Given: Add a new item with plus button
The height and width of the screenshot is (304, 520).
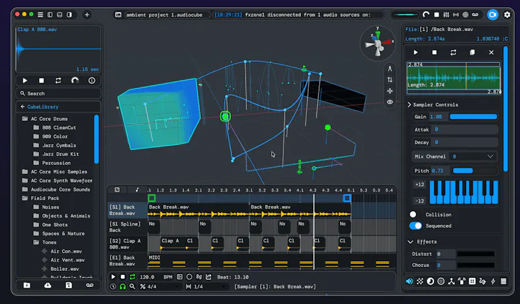Looking at the screenshot, I should click(x=87, y=14).
